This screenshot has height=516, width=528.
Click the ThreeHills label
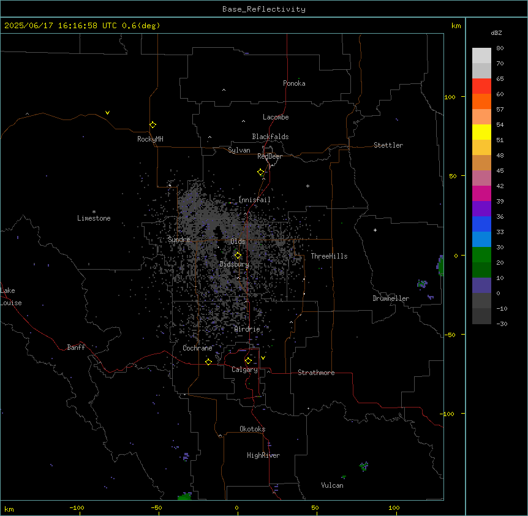(329, 256)
